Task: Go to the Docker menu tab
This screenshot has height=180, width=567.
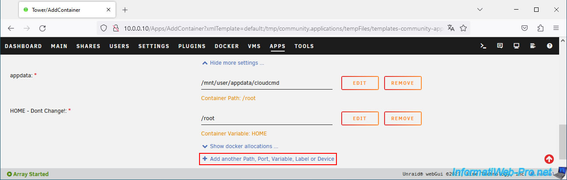Action: point(227,46)
